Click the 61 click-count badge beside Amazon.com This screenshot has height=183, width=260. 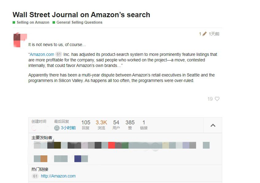[58, 54]
